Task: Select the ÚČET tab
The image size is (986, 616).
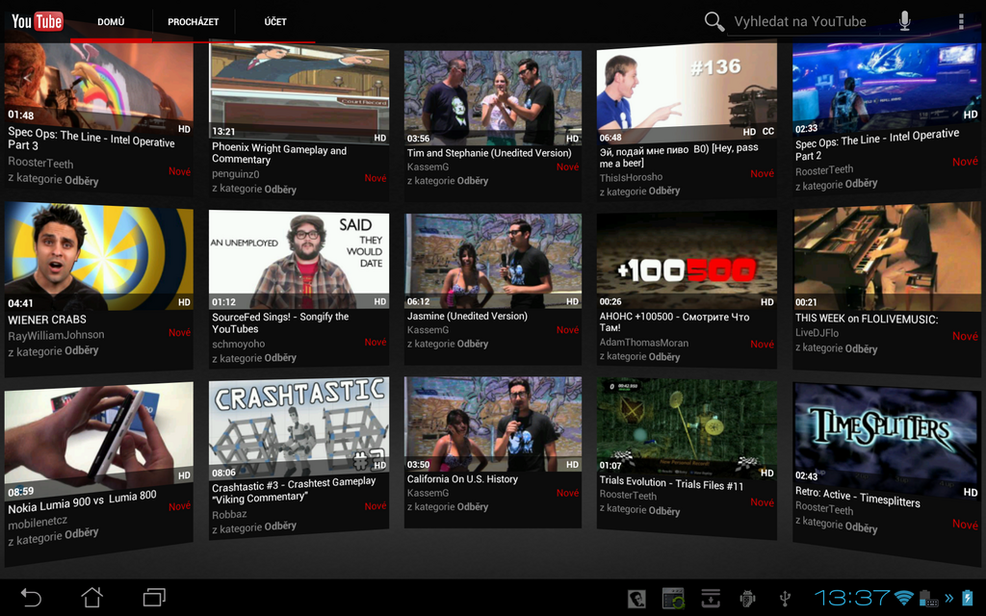Action: (274, 21)
